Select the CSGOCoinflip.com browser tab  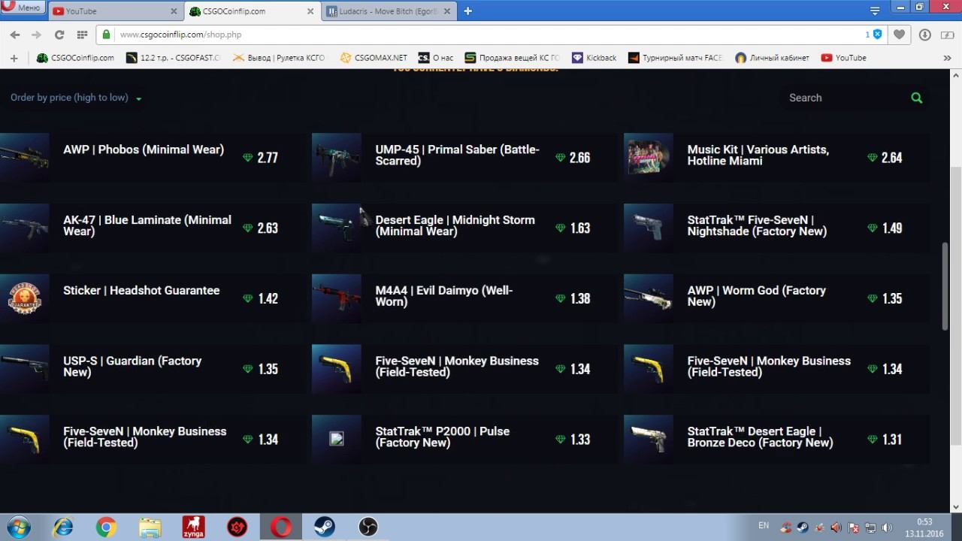click(252, 11)
